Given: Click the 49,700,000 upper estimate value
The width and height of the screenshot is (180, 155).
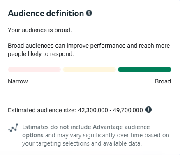Looking at the screenshot, I should [128, 110].
